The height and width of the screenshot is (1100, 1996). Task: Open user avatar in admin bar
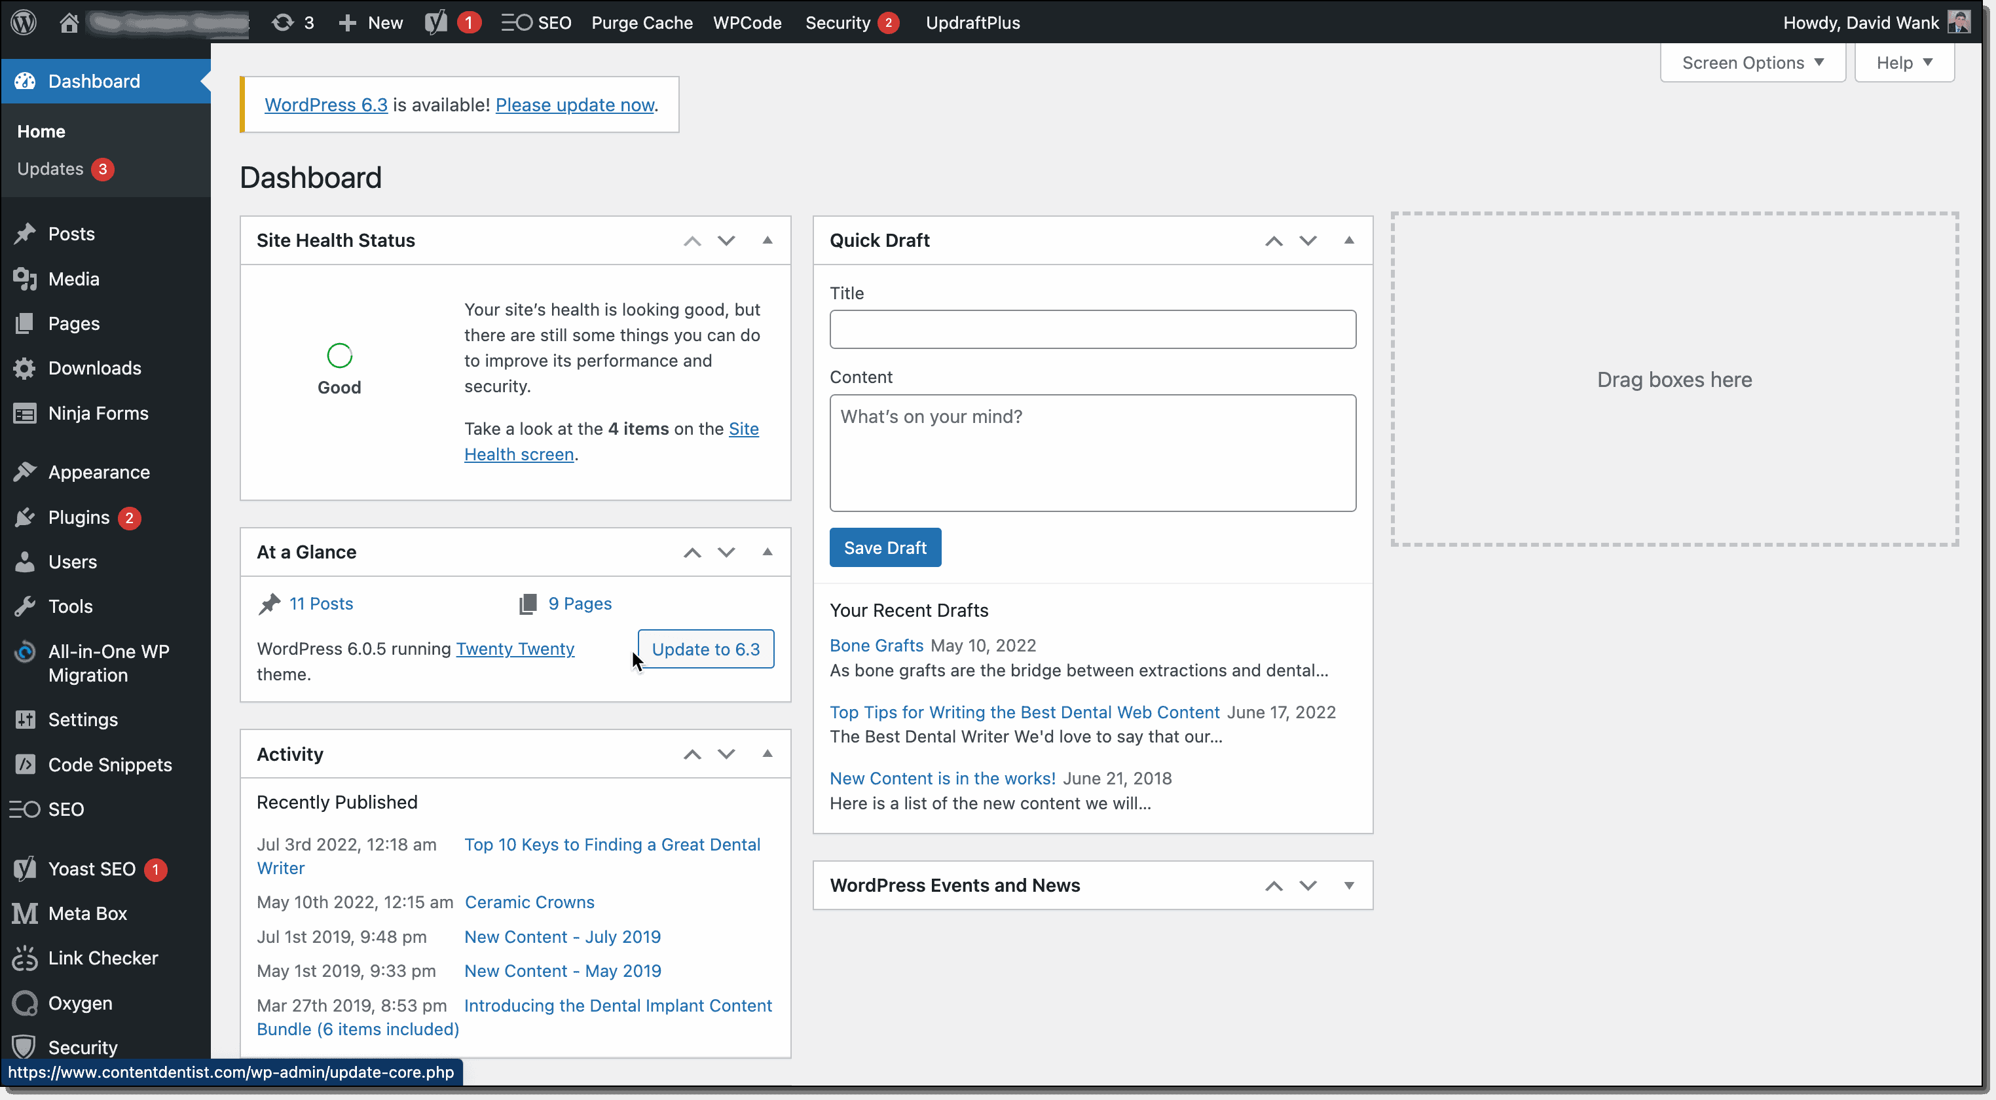click(1959, 22)
